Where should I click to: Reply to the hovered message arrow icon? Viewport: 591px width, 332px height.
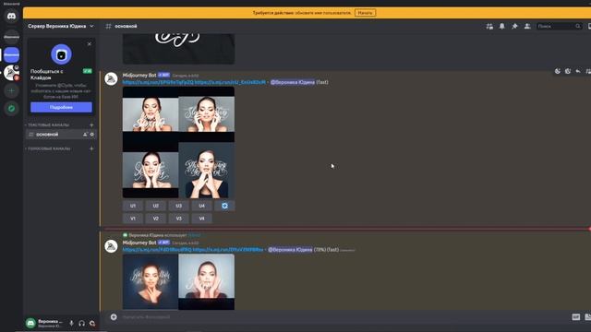(x=578, y=71)
